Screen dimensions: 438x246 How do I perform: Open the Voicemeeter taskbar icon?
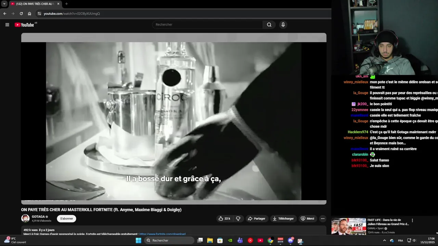[x=280, y=241]
